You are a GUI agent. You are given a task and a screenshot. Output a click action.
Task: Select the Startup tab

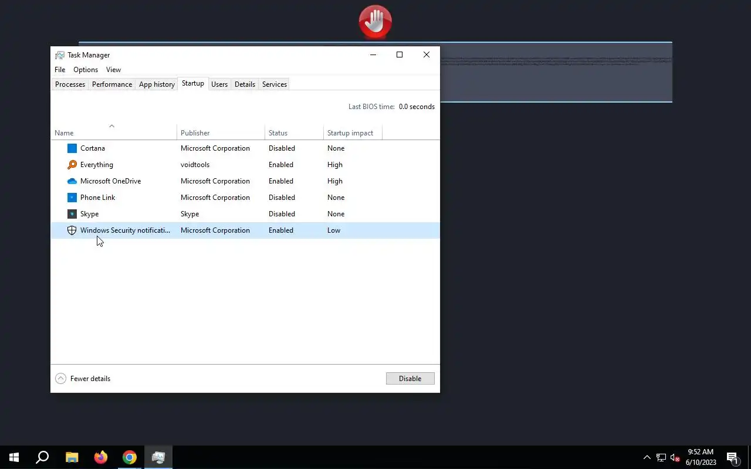(x=193, y=84)
